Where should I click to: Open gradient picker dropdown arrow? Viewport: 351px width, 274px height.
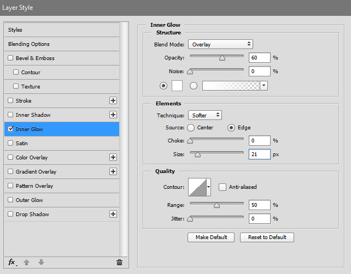[264, 86]
